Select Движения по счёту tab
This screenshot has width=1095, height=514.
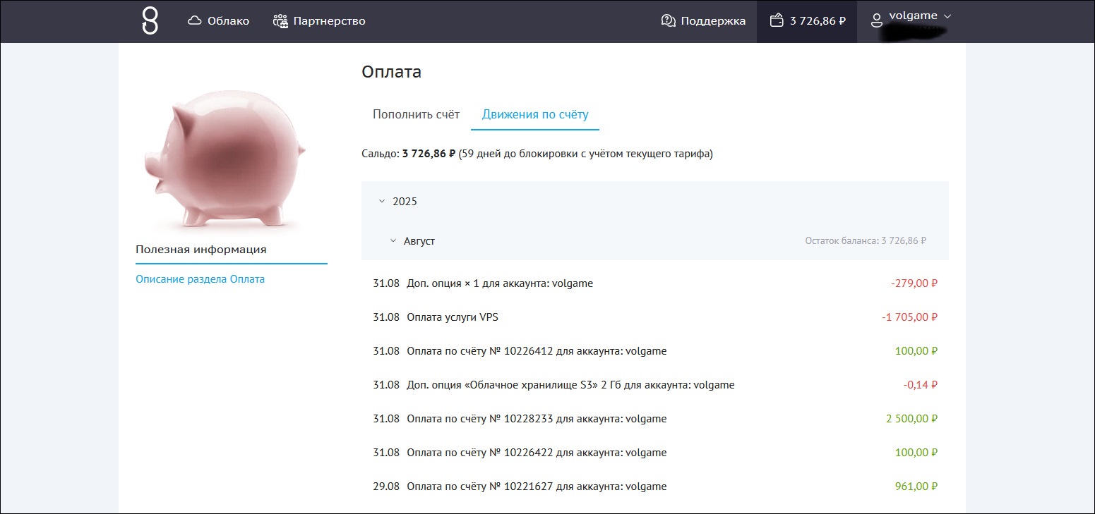click(535, 114)
